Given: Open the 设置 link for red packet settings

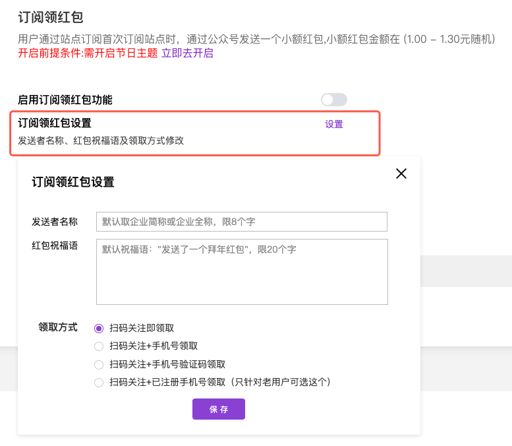Looking at the screenshot, I should tap(334, 124).
